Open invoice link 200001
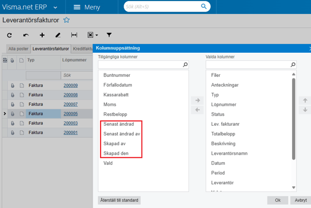 [x=71, y=133]
